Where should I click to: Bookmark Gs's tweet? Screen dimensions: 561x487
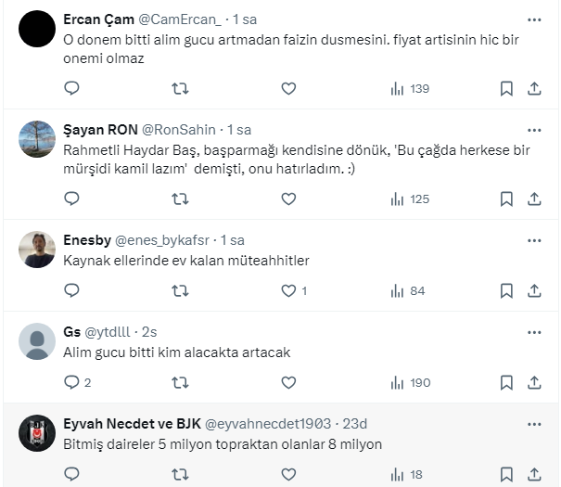pos(506,382)
